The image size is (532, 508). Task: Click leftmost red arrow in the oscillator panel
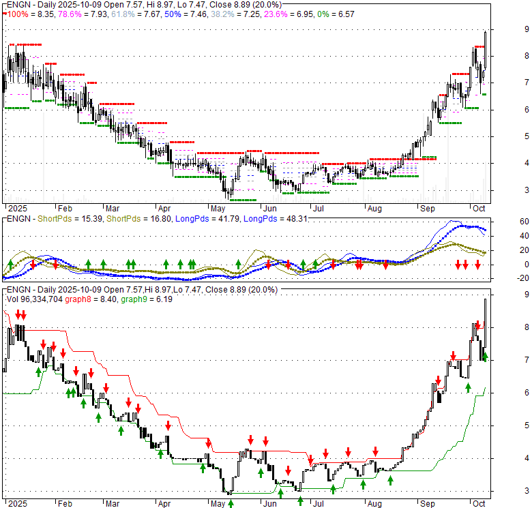pos(32,265)
